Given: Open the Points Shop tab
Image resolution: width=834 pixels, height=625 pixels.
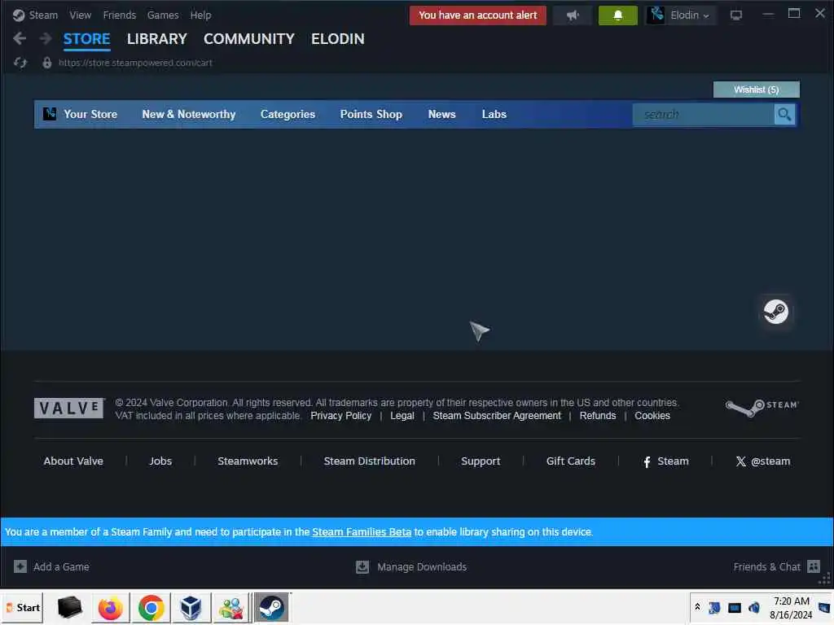Looking at the screenshot, I should (x=371, y=114).
